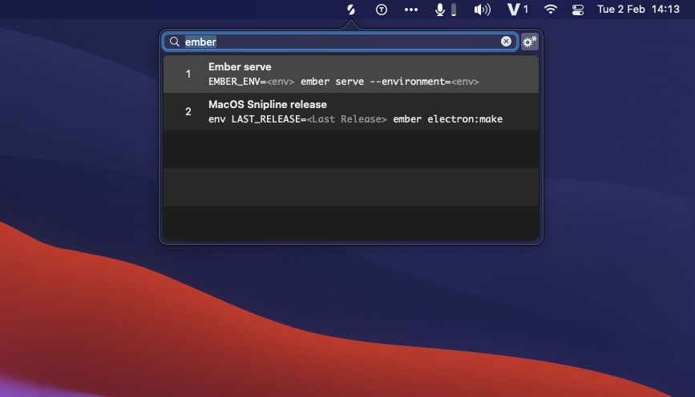695x397 pixels.
Task: Click result number 1
Action: (x=188, y=74)
